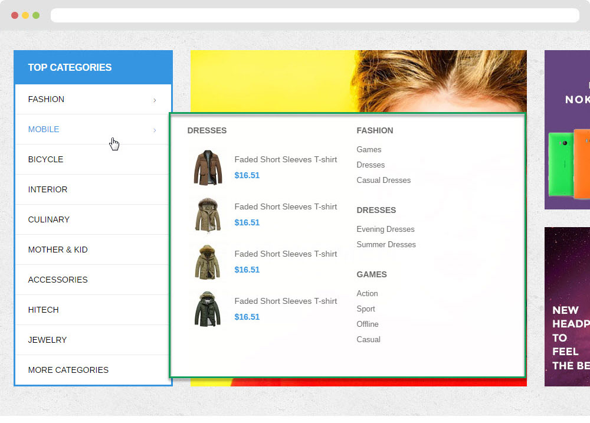The image size is (590, 423).
Task: Go to the Culinary category
Action: pyautogui.click(x=49, y=219)
